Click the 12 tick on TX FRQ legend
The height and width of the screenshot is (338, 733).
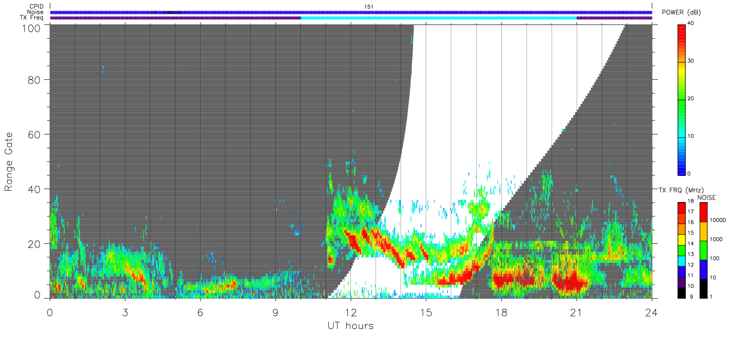691,265
